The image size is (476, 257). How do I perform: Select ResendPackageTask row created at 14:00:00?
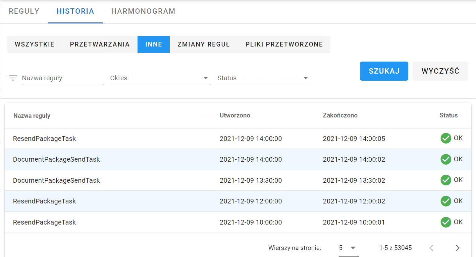(238, 139)
